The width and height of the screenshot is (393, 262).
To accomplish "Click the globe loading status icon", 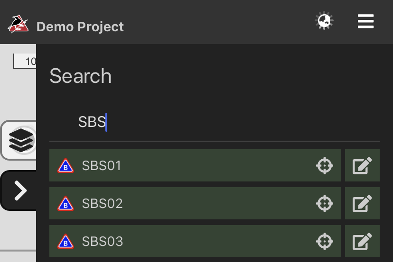I will [324, 20].
